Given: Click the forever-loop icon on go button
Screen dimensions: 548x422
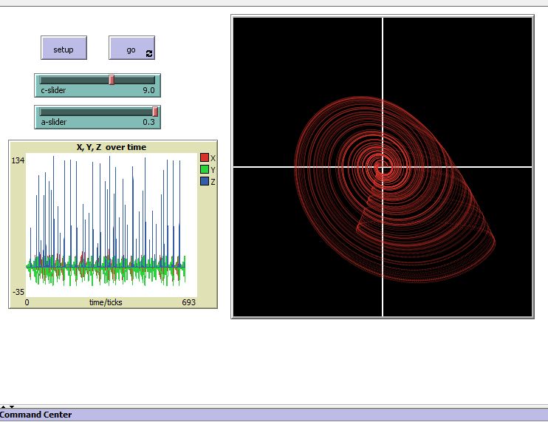Looking at the screenshot, I should click(149, 53).
